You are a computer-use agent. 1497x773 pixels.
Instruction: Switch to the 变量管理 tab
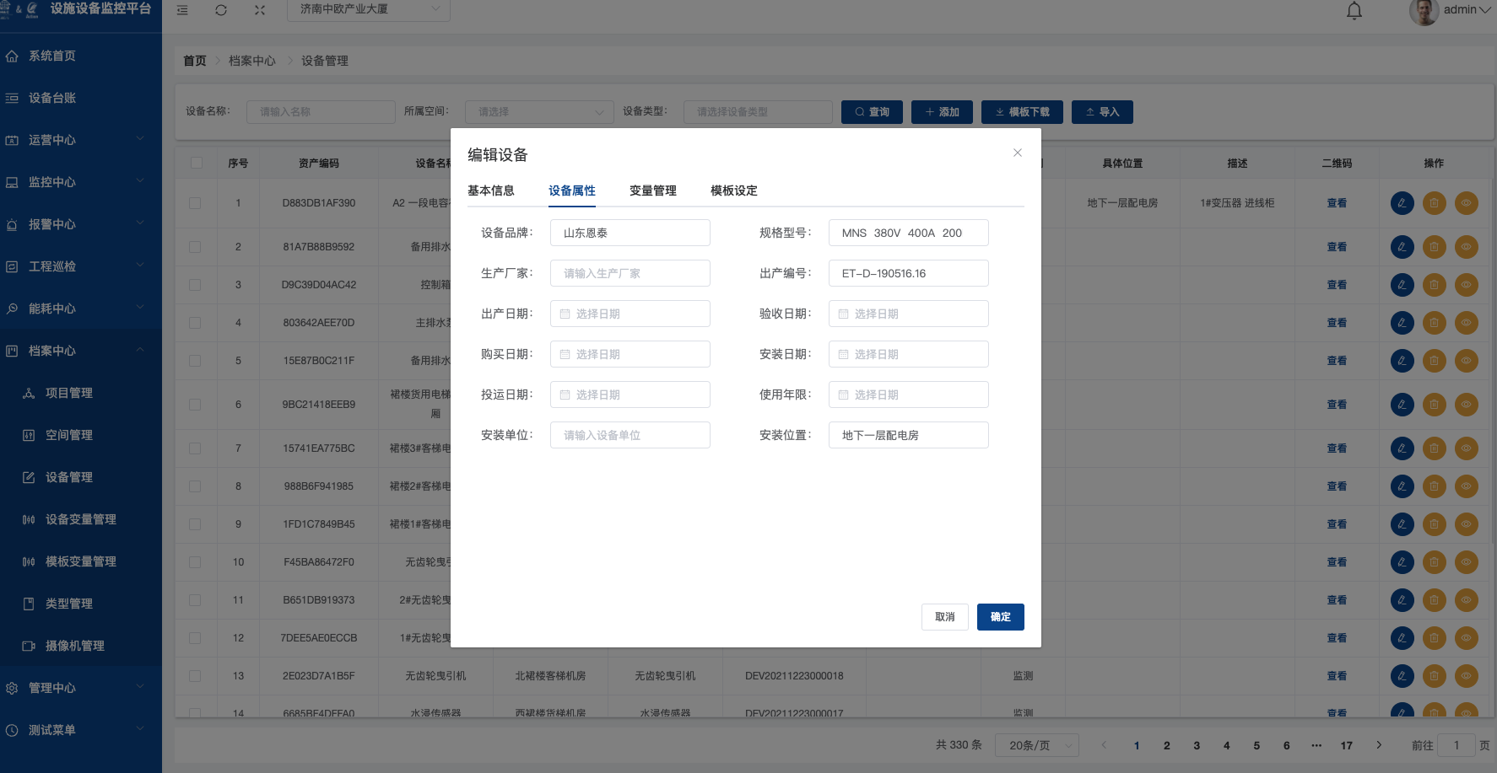click(652, 191)
